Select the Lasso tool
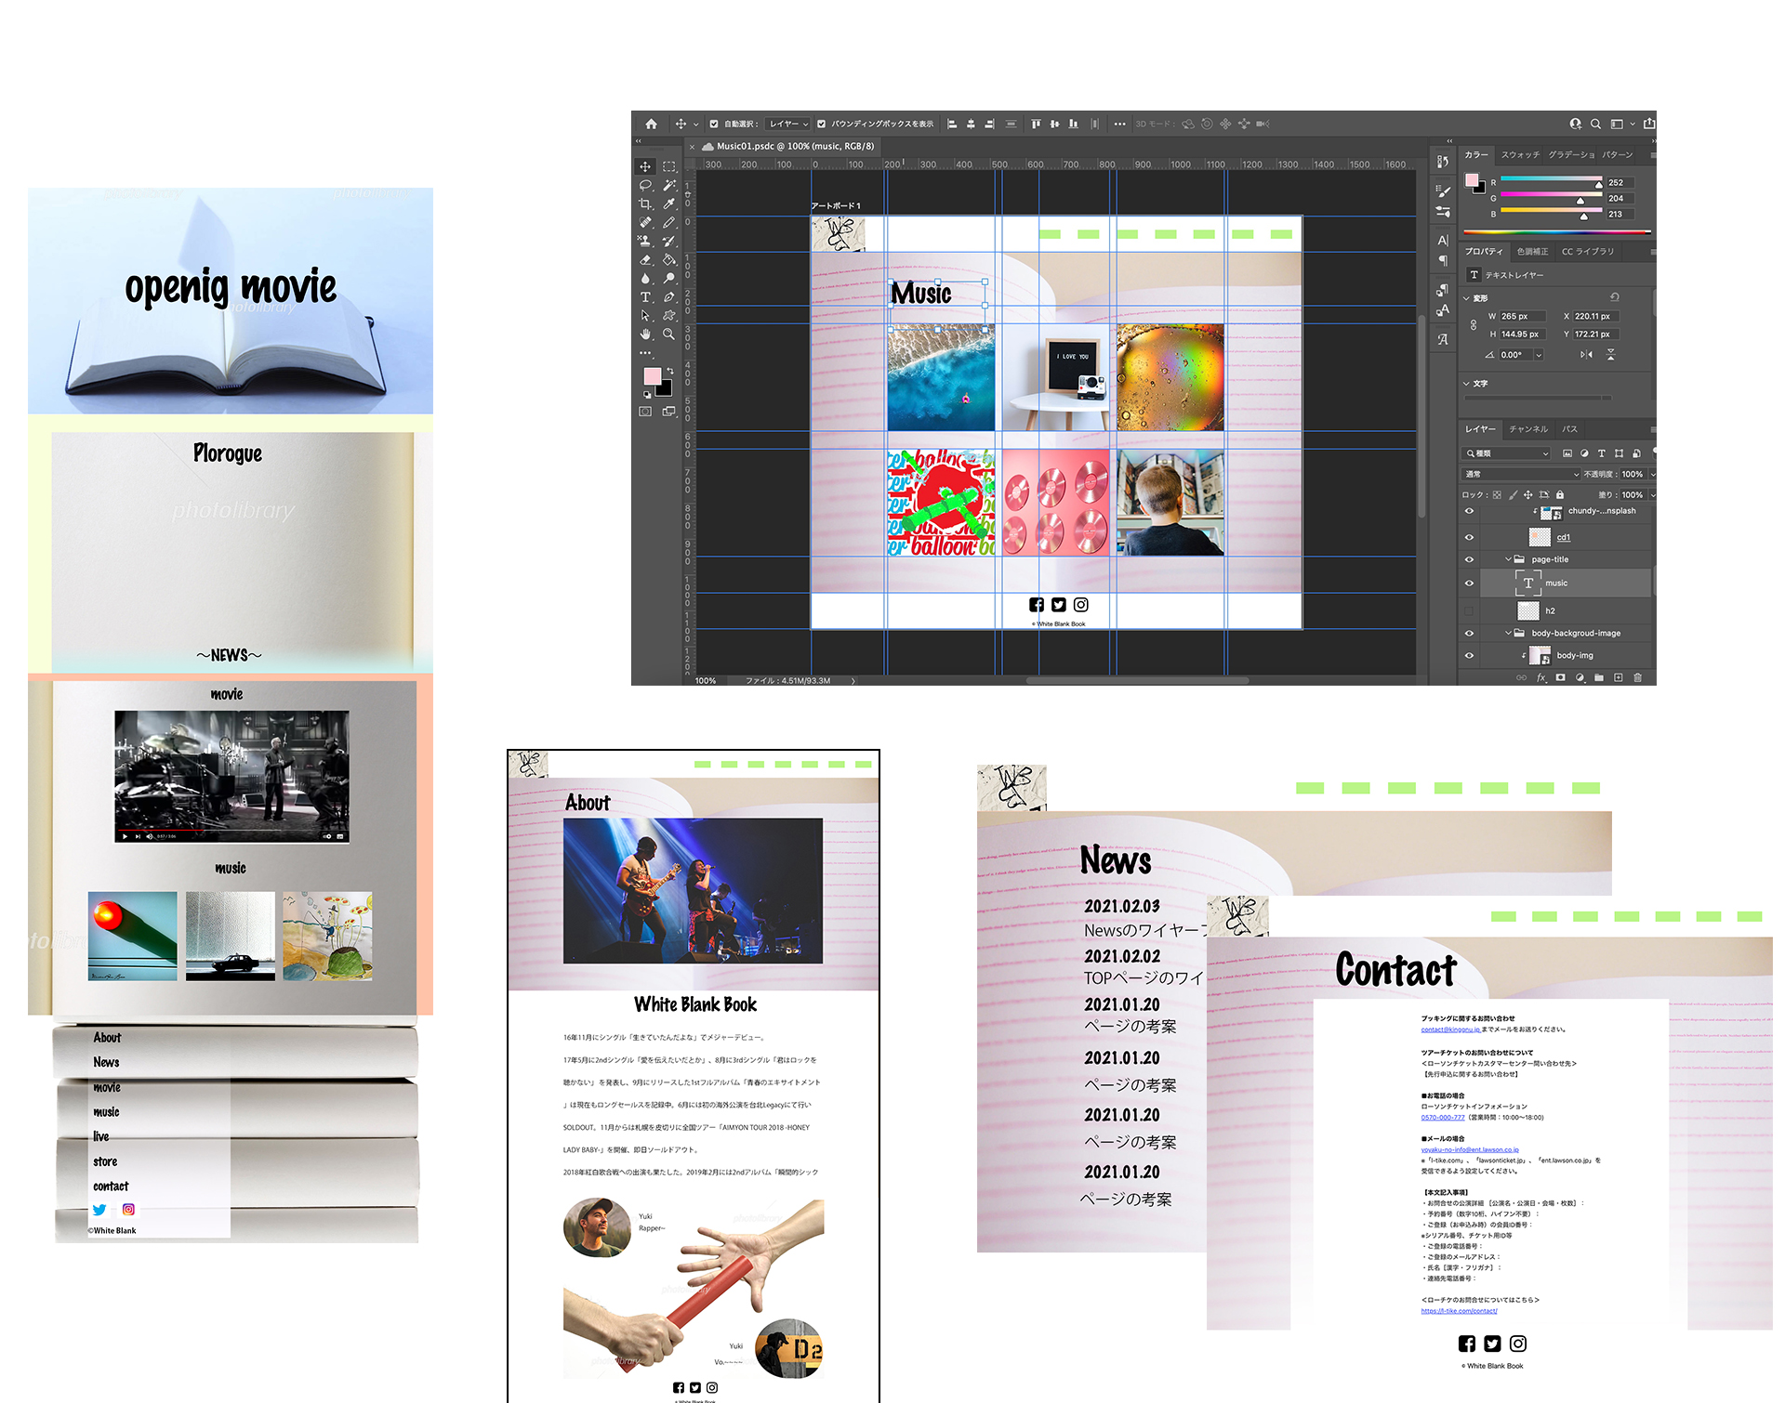1785x1403 pixels. coord(645,186)
